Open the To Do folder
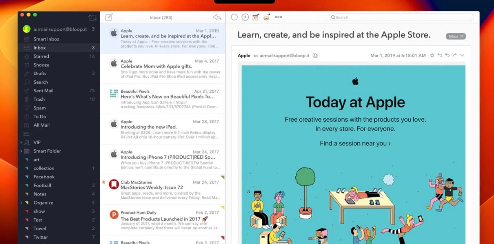 tap(59, 116)
